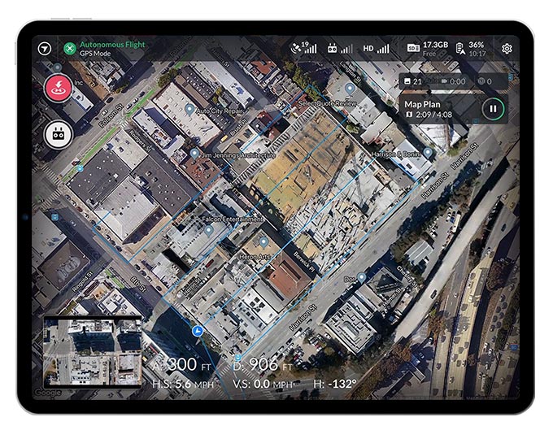Open settings with the gear icon
This screenshot has width=553, height=439.
click(507, 48)
